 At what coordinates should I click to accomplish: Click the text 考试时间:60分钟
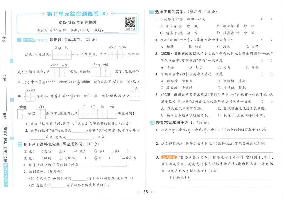[52, 30]
